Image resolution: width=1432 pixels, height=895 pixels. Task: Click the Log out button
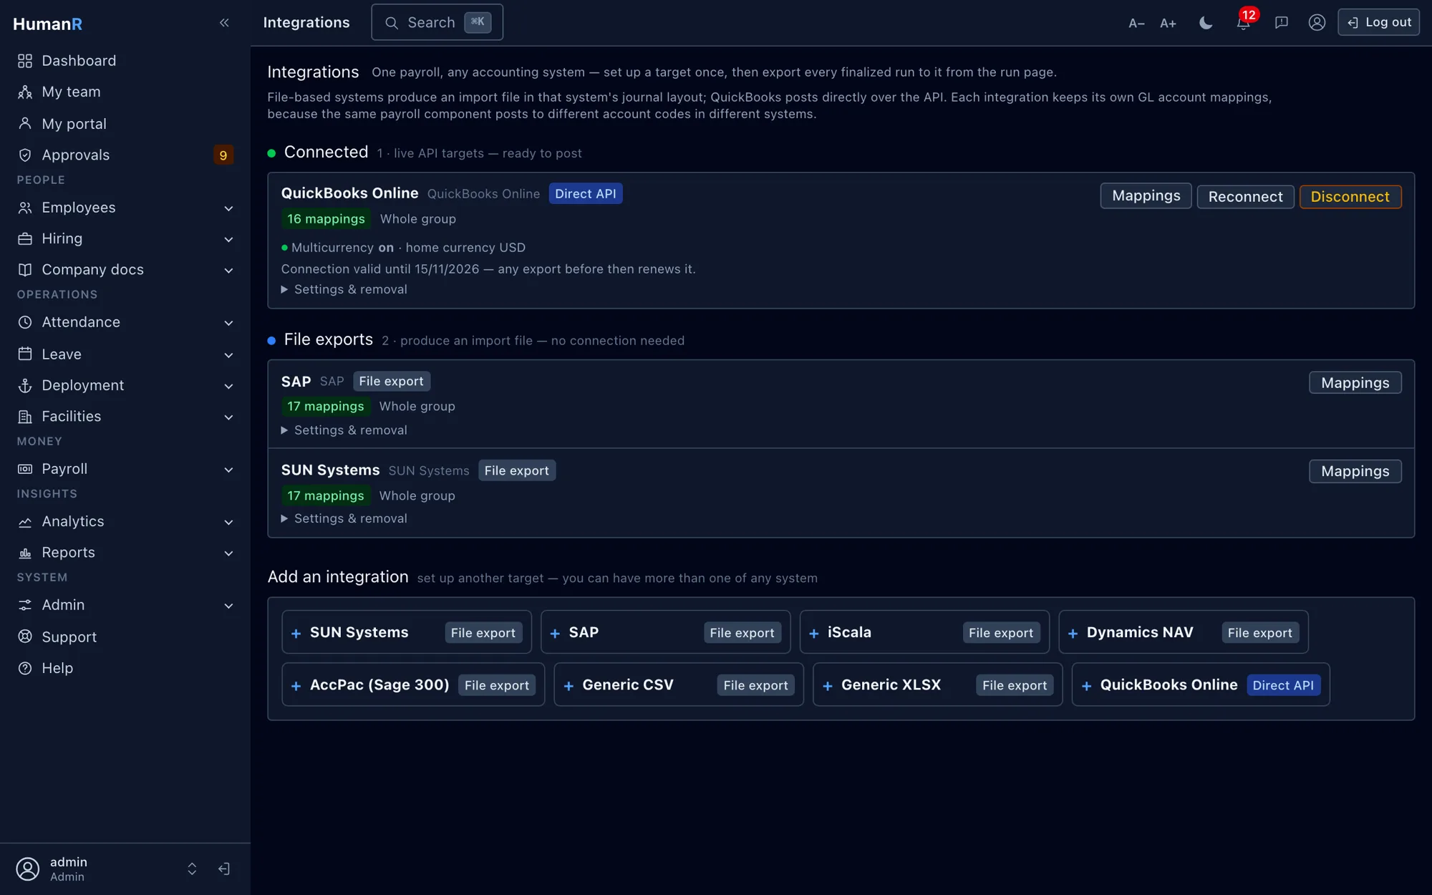(x=1378, y=22)
